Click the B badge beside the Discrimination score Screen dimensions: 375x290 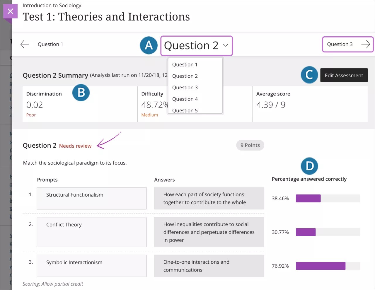click(81, 93)
